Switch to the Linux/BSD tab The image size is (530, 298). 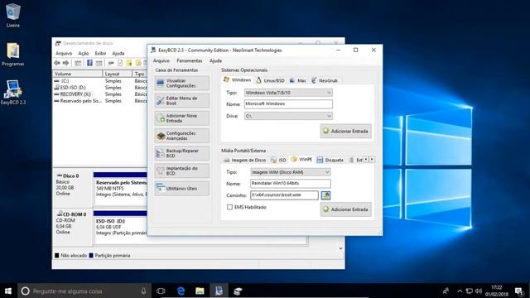pos(270,80)
